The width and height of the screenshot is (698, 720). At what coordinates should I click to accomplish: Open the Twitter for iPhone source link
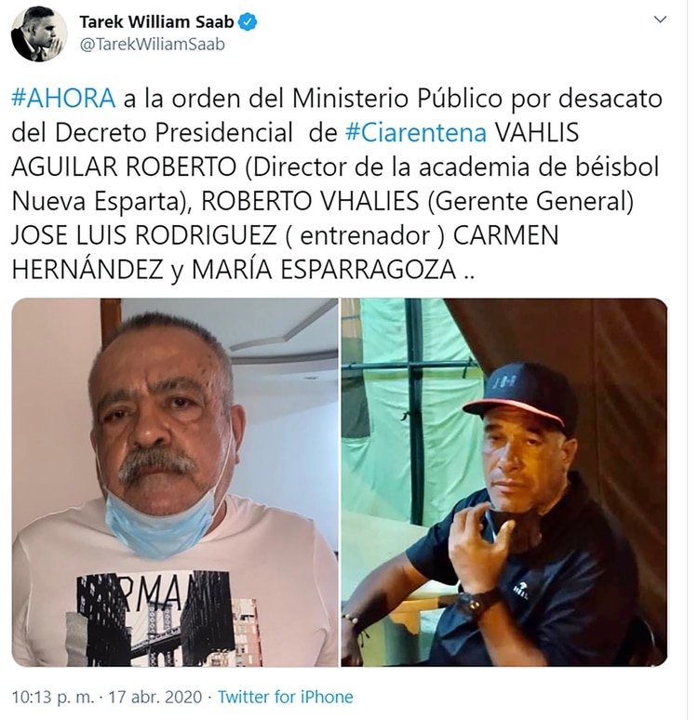tap(286, 697)
